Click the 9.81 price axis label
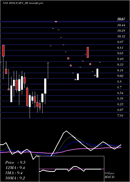Viewport: 130px width, 182px height. pos(120,48)
